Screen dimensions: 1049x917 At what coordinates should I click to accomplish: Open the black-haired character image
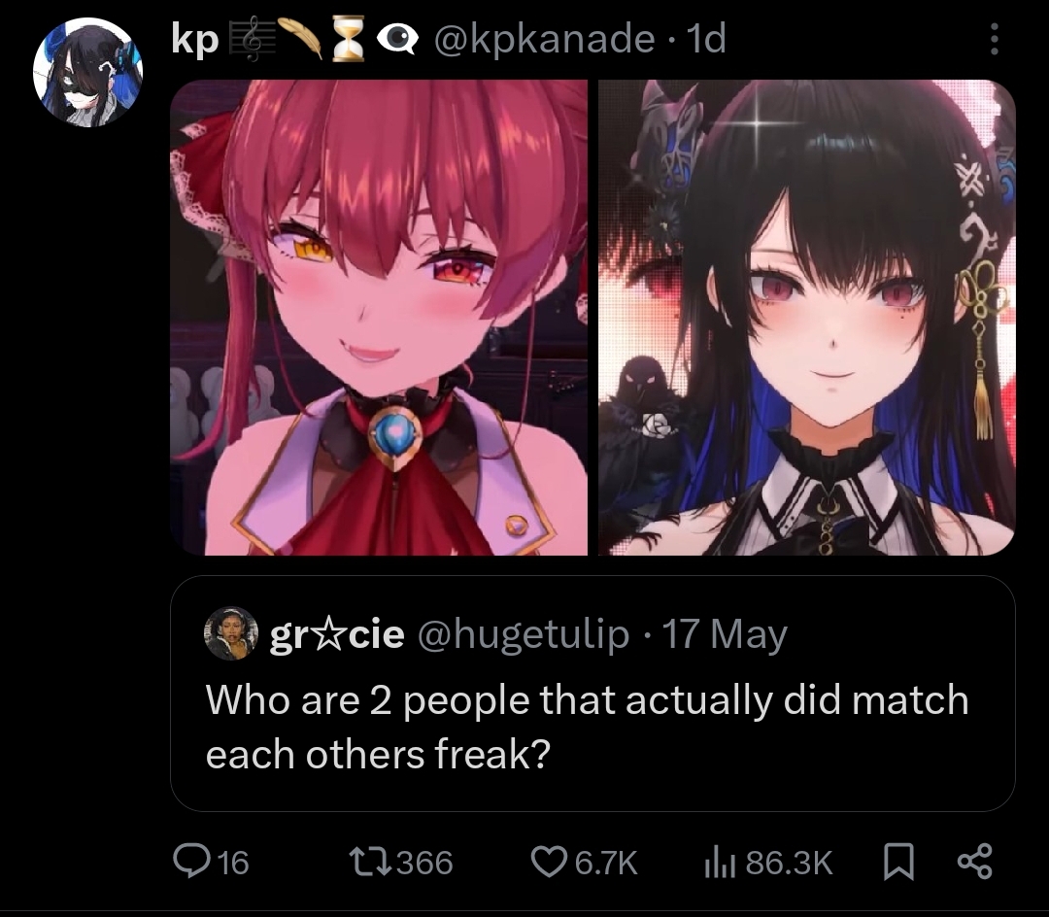coord(807,317)
